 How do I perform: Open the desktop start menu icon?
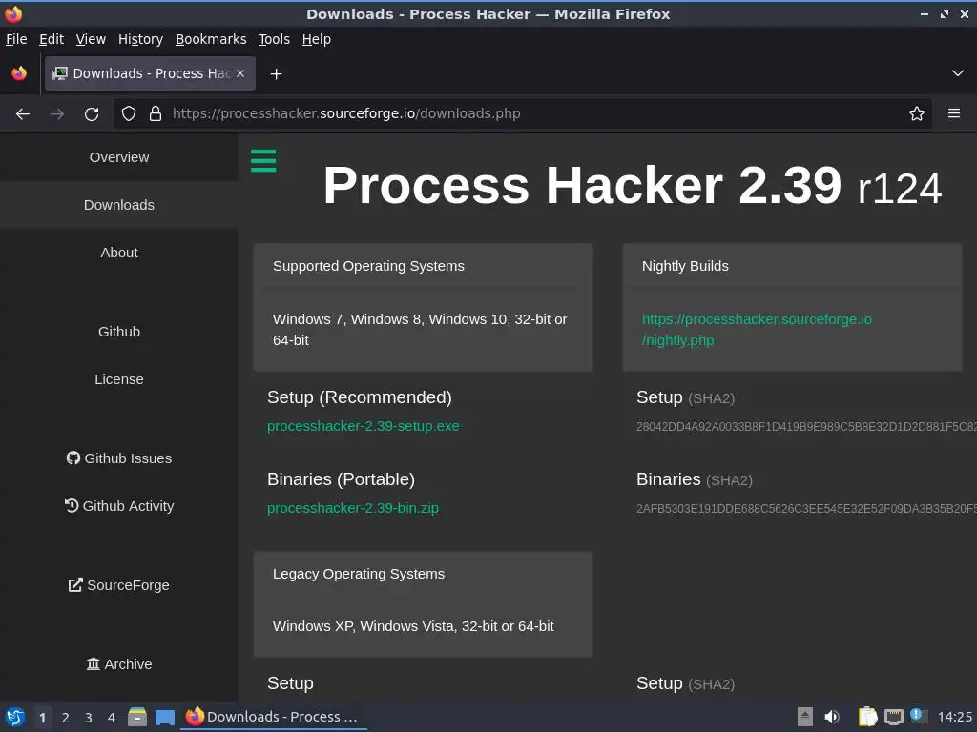[15, 717]
